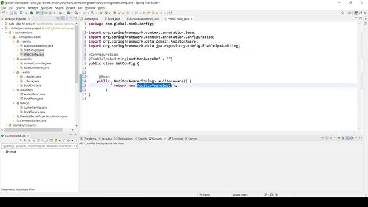Select BookService.java in the tree

(34, 112)
